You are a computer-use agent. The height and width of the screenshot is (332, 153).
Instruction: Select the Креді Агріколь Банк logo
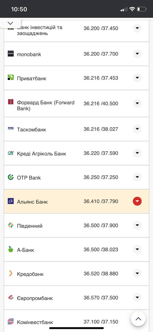click(10, 153)
